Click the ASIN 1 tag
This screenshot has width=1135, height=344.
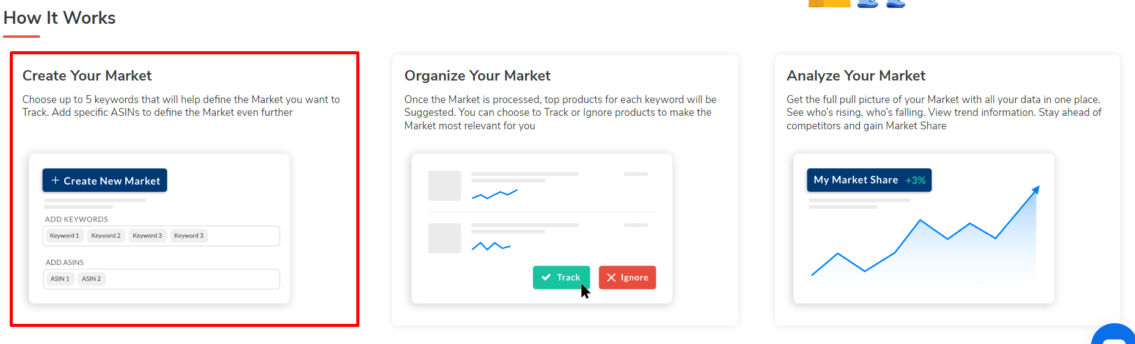pyautogui.click(x=60, y=279)
